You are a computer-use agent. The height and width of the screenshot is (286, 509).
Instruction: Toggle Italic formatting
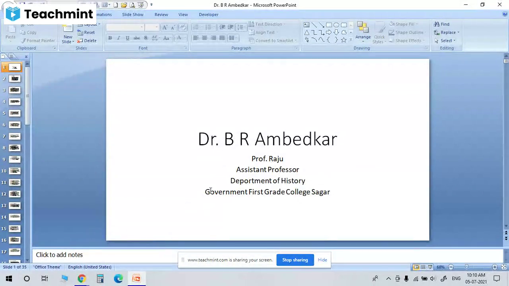click(119, 38)
